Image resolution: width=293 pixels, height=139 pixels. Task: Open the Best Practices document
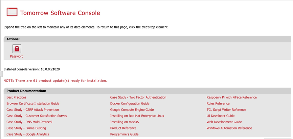pos(16,97)
